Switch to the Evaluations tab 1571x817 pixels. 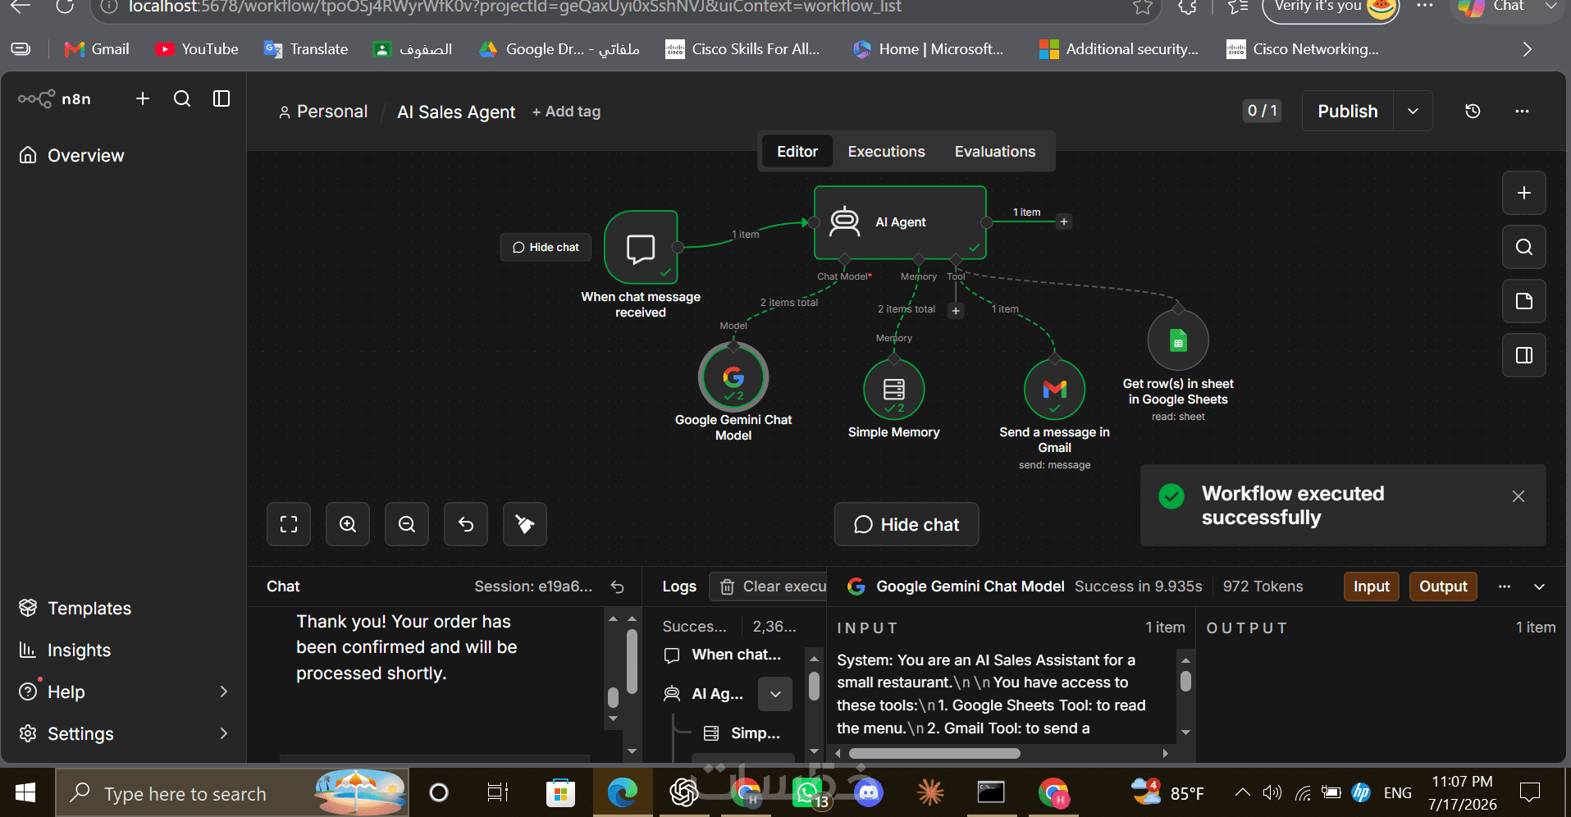[x=994, y=152]
